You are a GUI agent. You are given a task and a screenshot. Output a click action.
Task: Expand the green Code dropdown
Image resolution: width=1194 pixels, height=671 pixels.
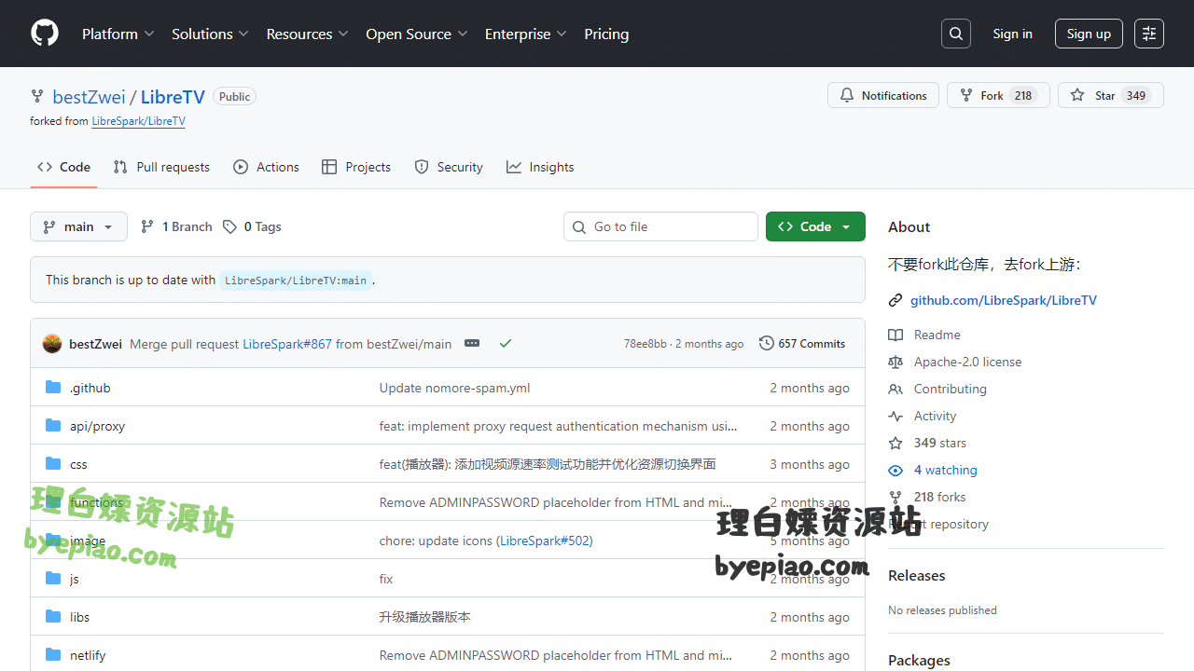tap(815, 226)
